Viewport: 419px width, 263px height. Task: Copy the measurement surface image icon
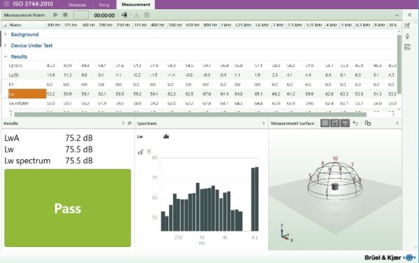[368, 123]
